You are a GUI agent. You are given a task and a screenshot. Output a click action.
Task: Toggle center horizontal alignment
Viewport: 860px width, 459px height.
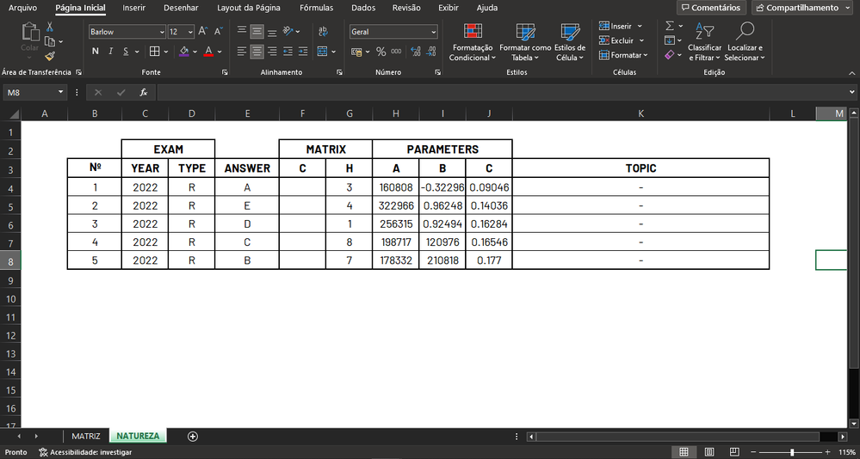coord(257,52)
